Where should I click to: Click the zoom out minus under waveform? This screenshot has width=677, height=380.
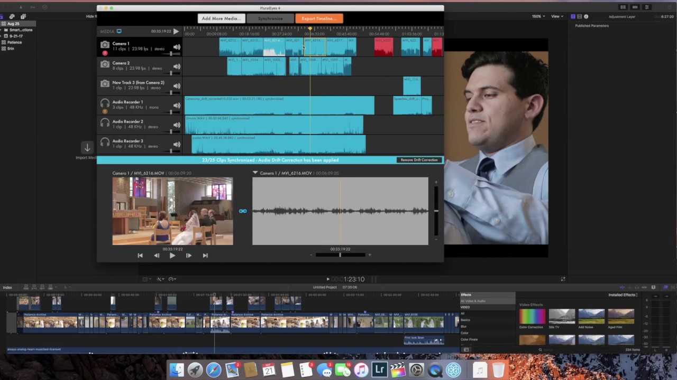pos(311,255)
